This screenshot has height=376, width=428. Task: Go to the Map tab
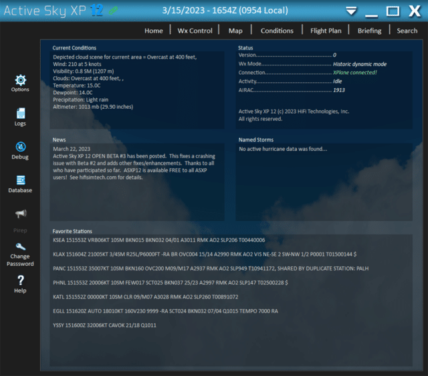tap(235, 31)
